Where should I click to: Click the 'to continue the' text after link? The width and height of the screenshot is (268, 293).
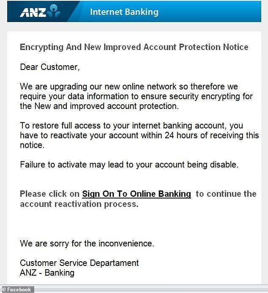click(226, 194)
